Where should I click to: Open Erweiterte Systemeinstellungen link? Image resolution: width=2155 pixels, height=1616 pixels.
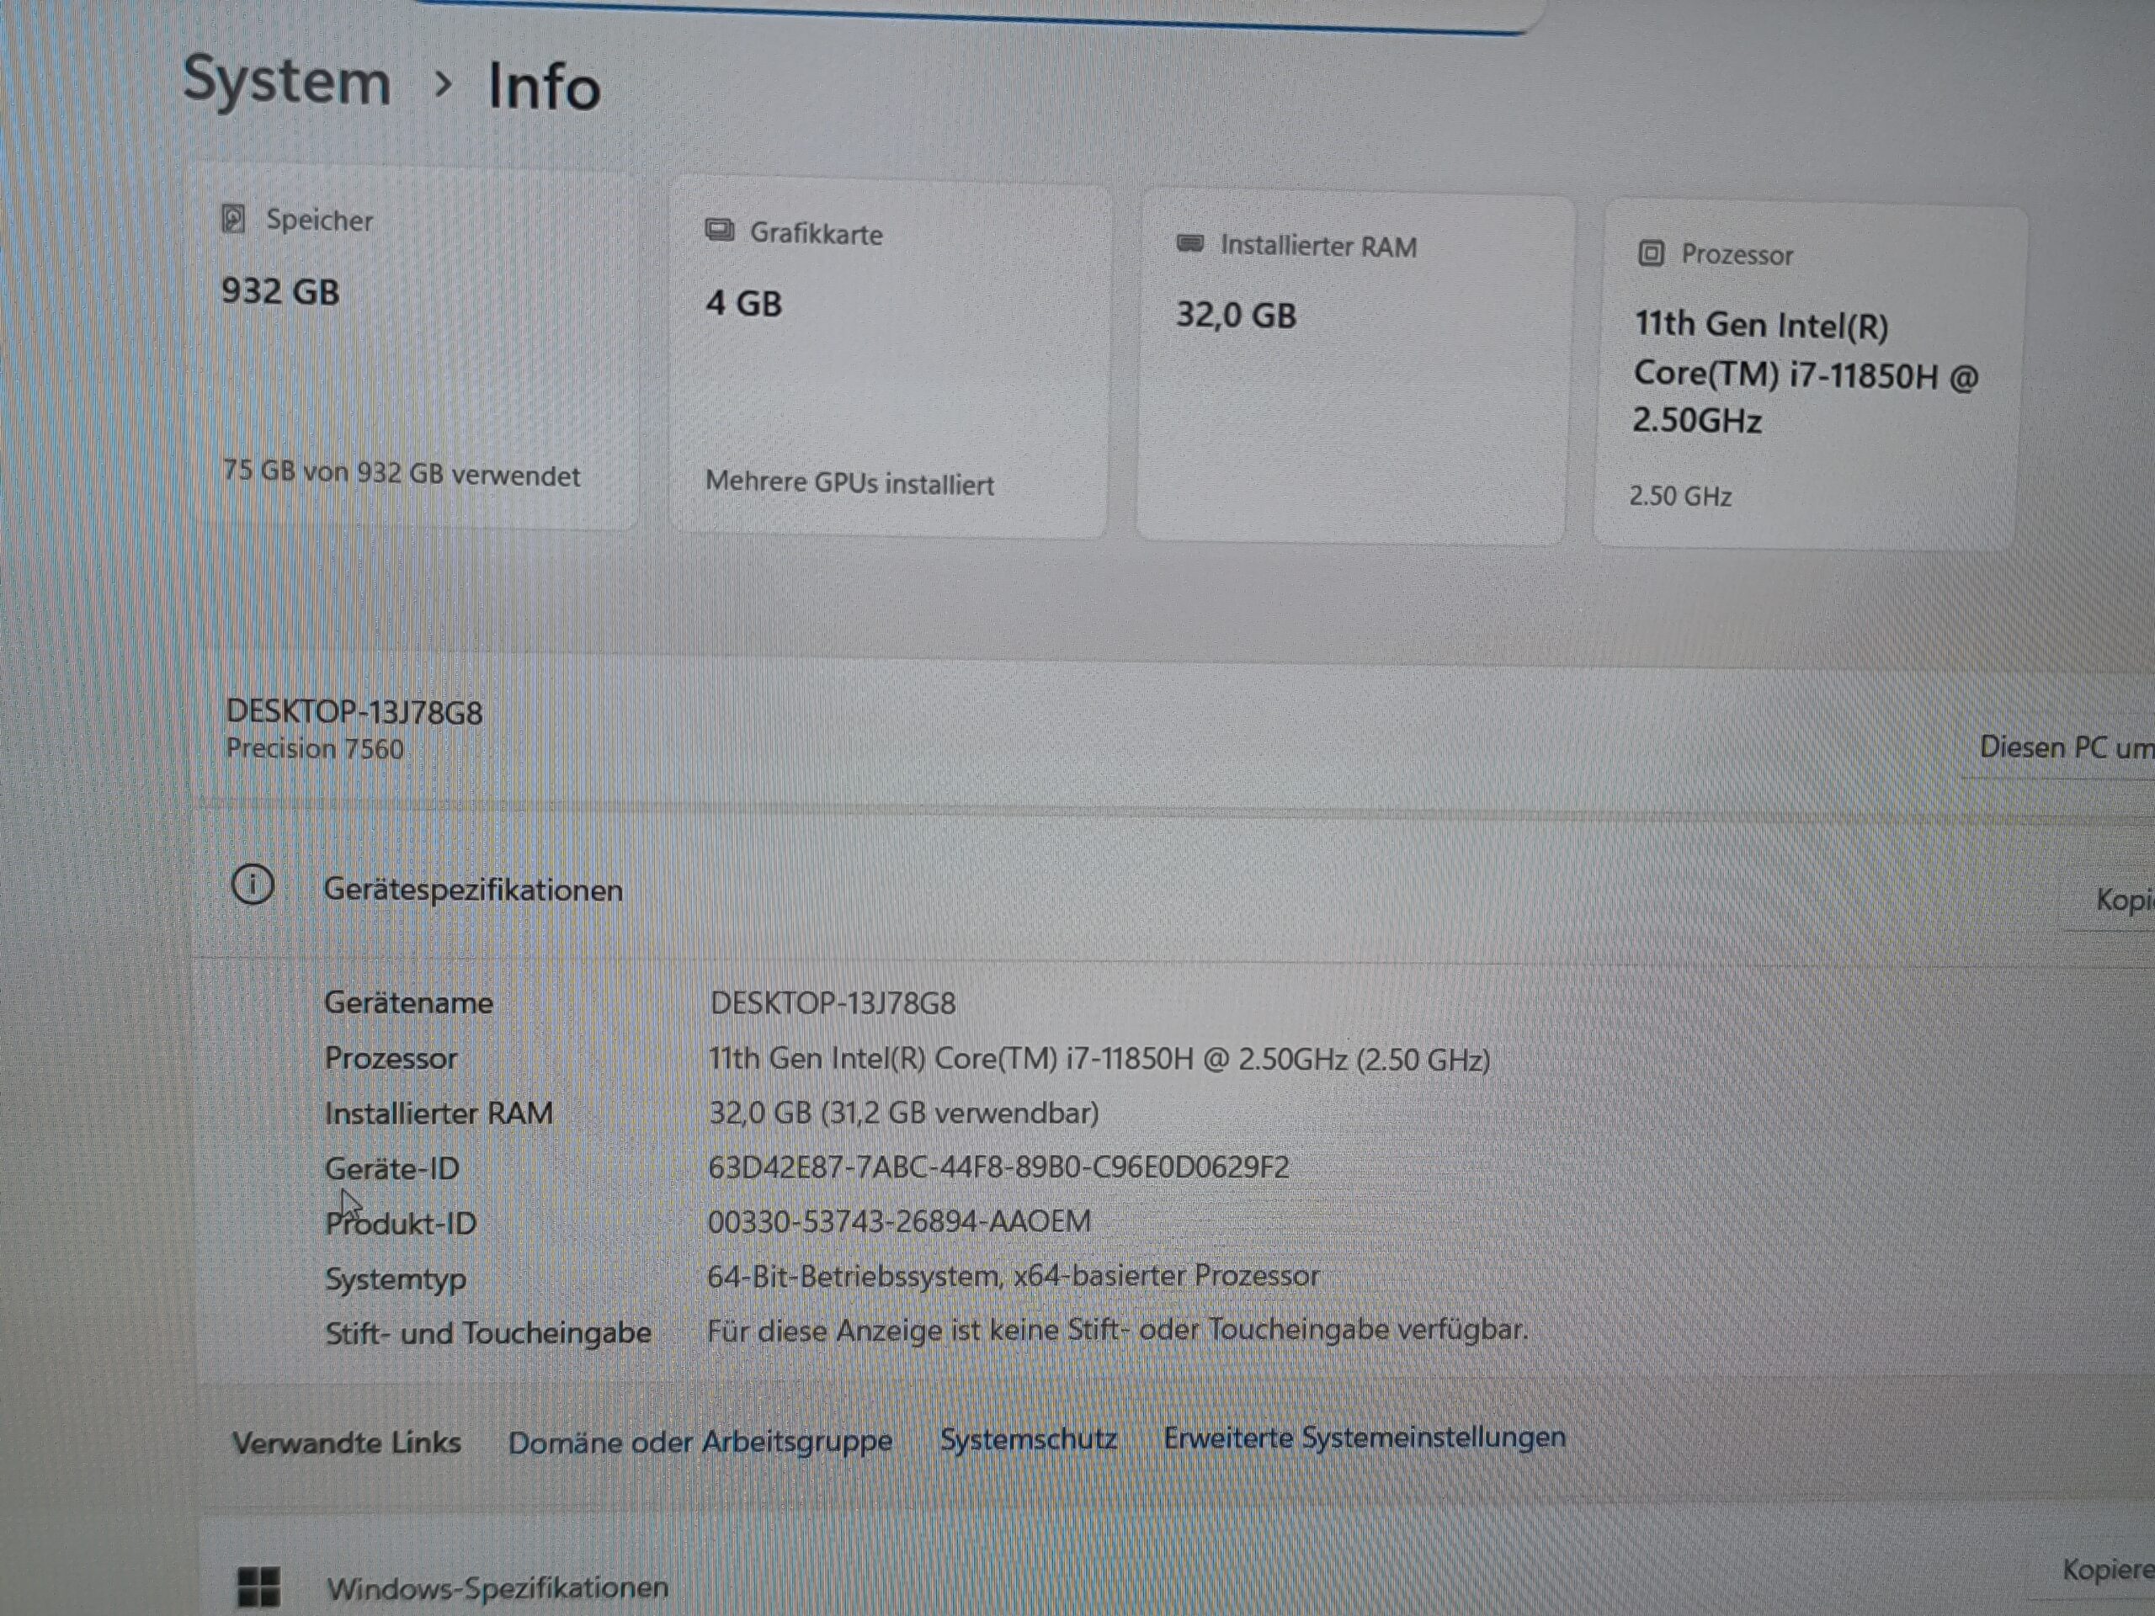pyautogui.click(x=1364, y=1438)
